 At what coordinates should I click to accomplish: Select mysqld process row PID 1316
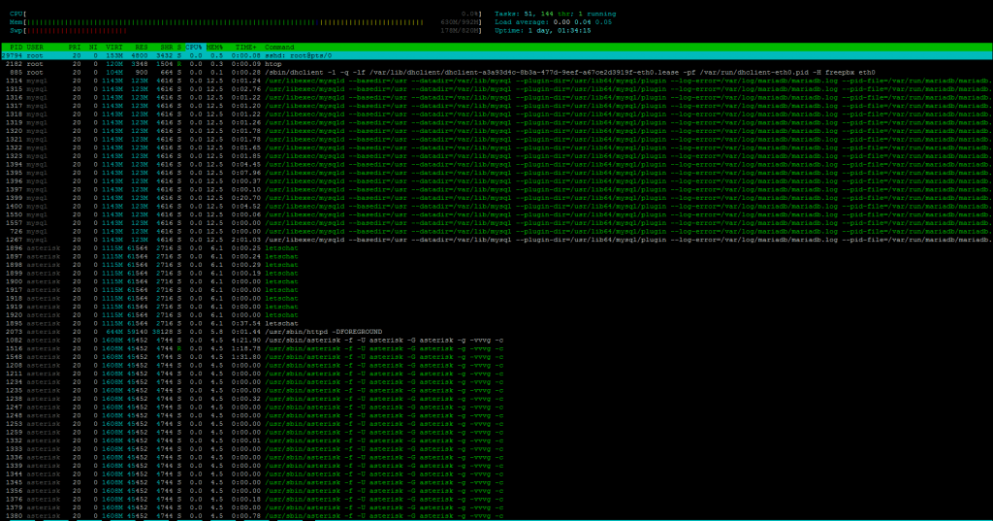click(496, 98)
